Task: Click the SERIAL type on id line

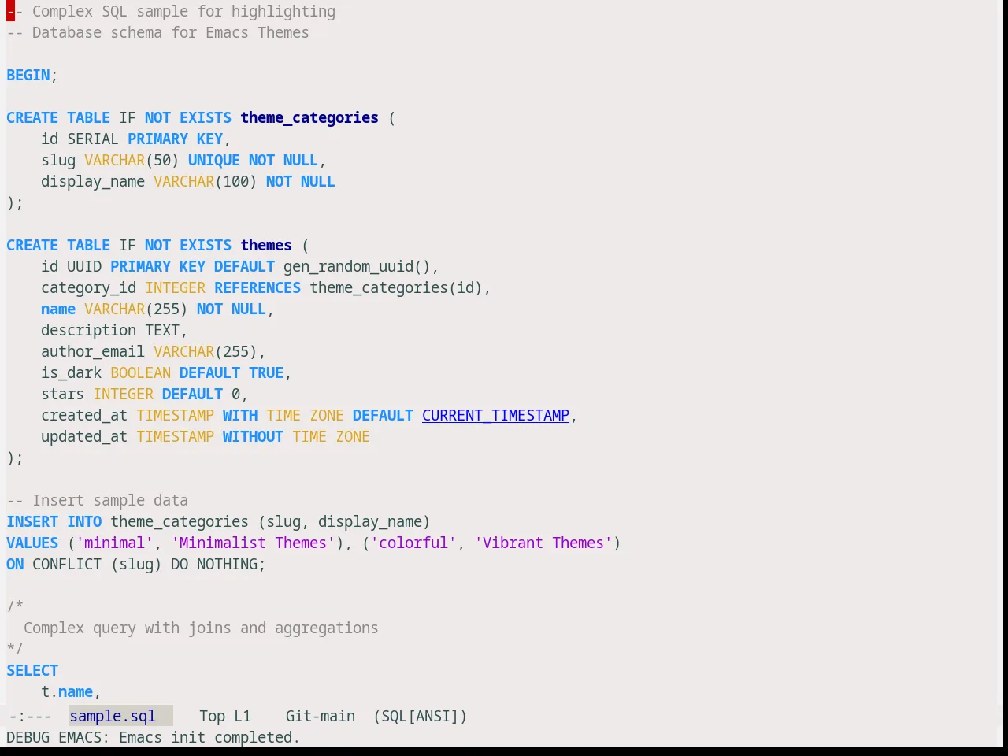Action: [93, 139]
